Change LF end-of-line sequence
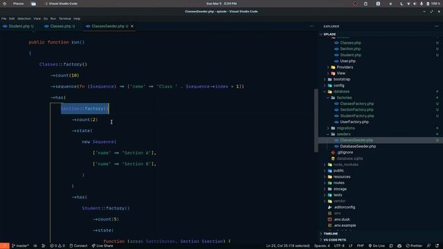Viewport: 443px width, 249px height. click(350, 246)
